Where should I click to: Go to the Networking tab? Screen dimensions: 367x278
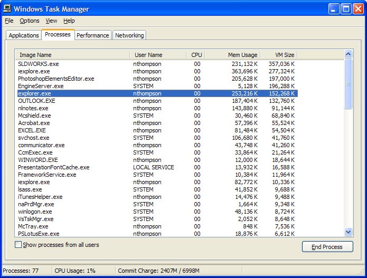129,35
